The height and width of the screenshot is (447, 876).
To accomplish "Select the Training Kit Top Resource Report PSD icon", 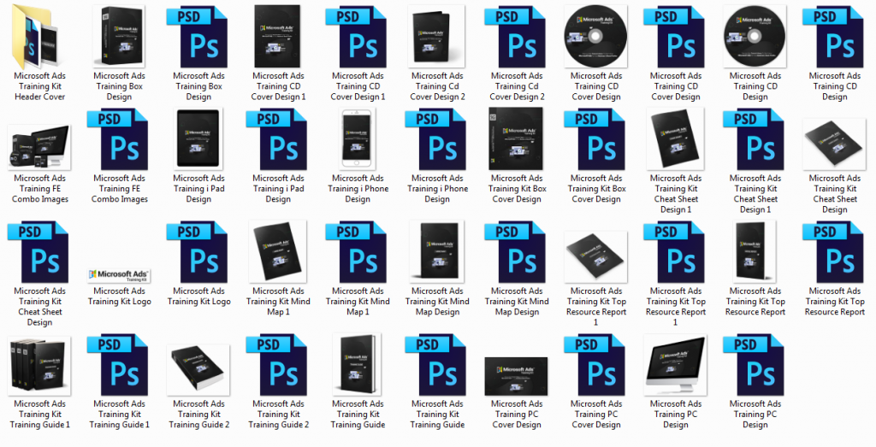I will point(833,251).
